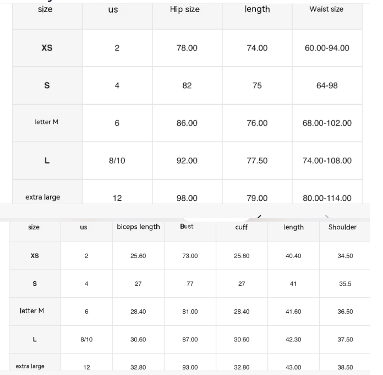383x375 pixels.
Task: Click the 34.50 shoulder value
Action: [345, 256]
